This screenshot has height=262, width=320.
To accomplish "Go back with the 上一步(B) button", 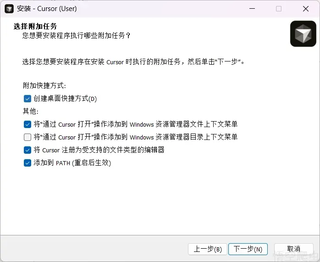I will click(208, 249).
